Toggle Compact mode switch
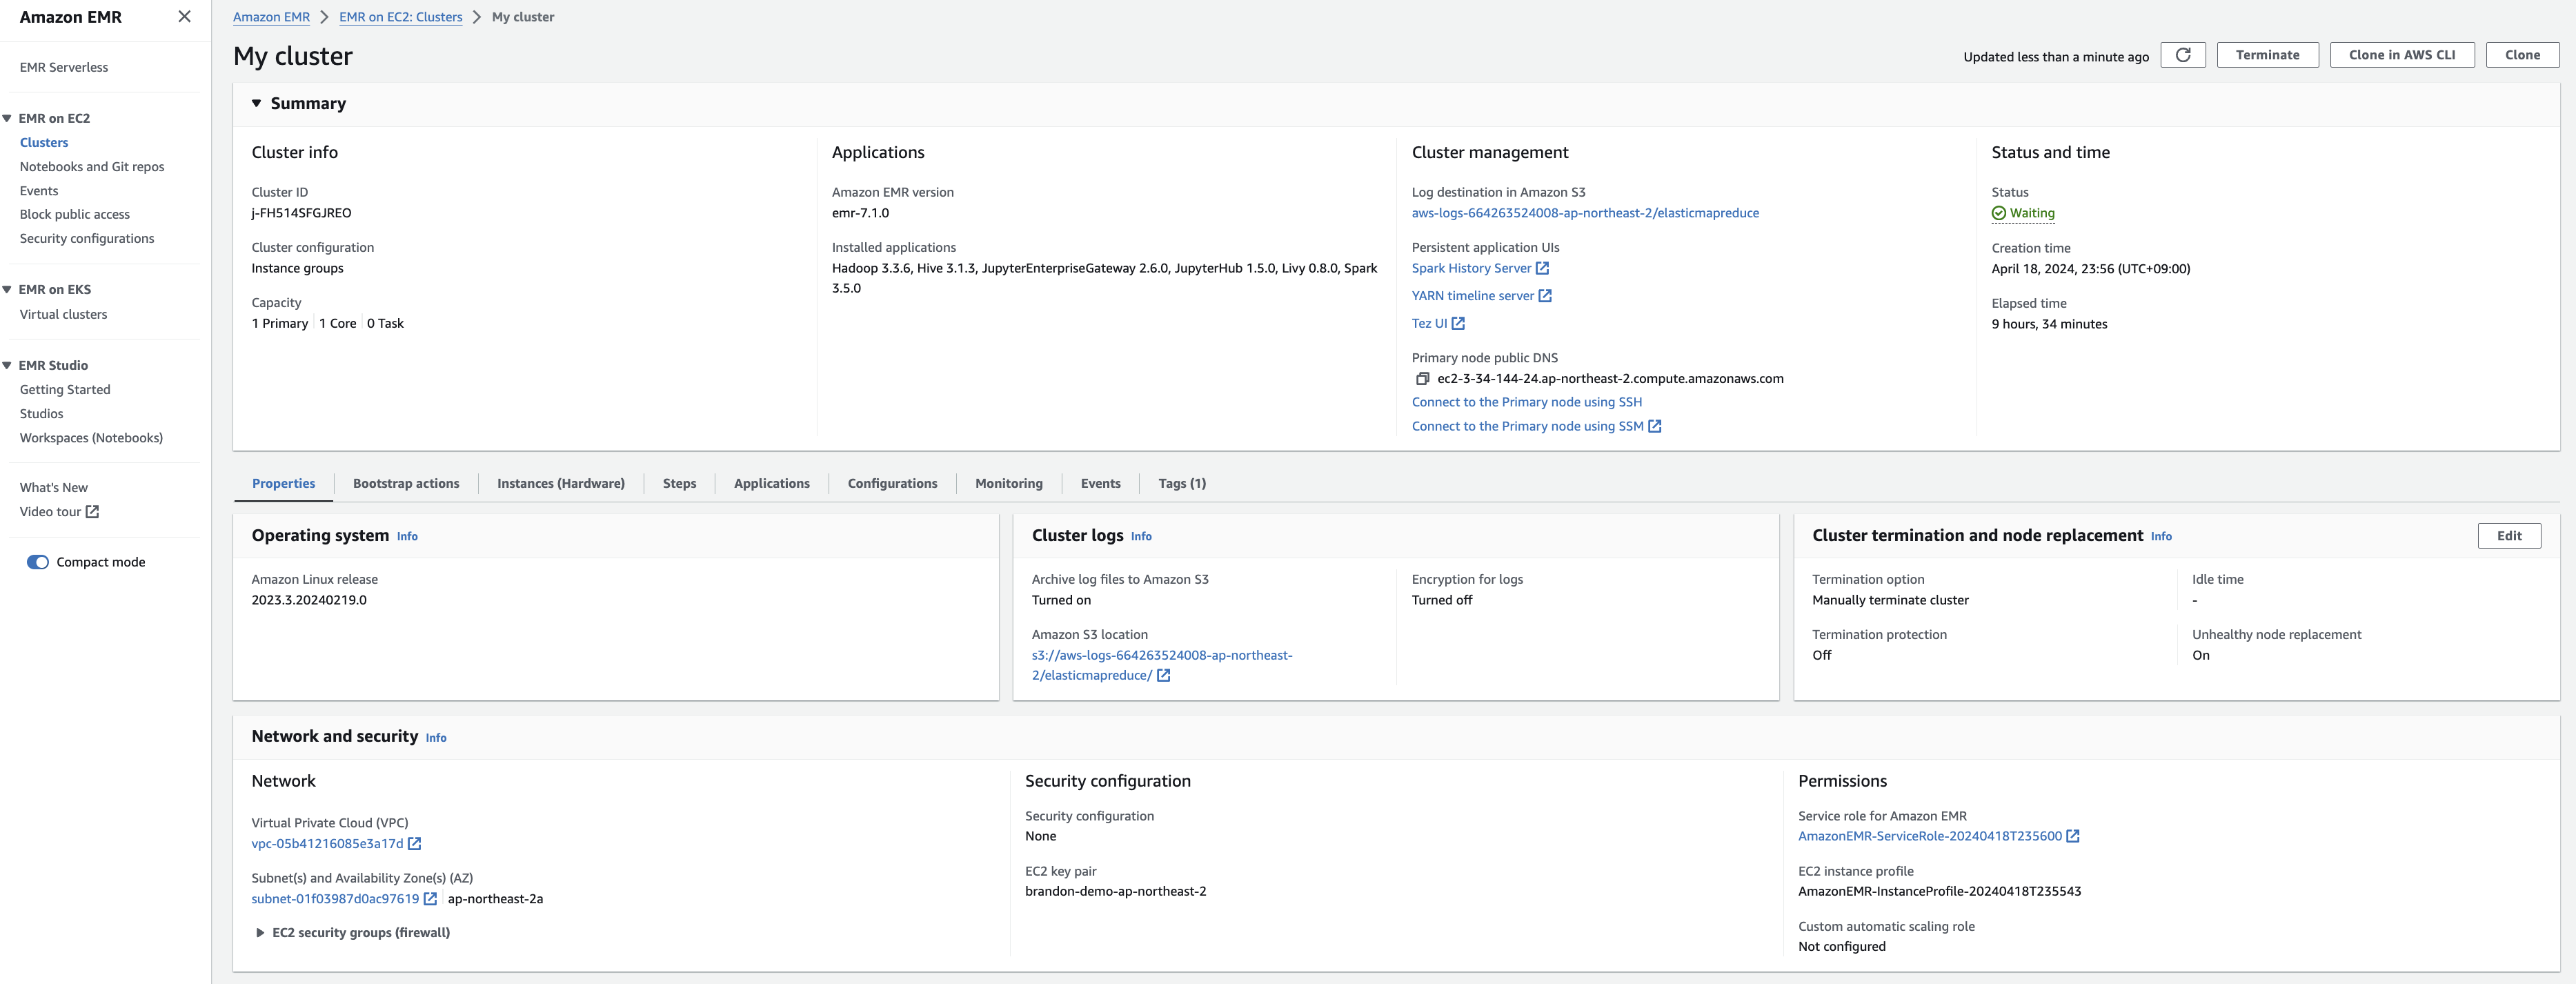 (38, 562)
